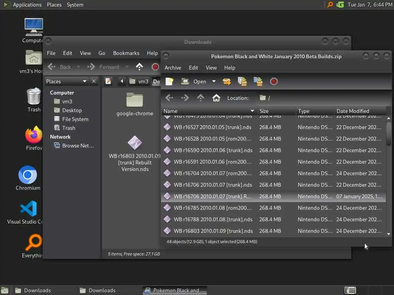Click the Firefox desktop icon
Screen dimensions: 394x295
pyautogui.click(x=34, y=135)
